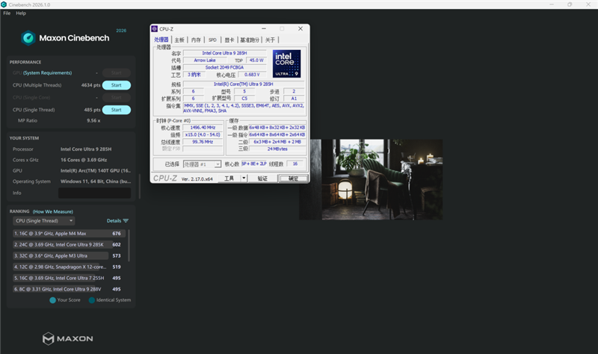598x354 pixels.
Task: Click the 工具 button in CPU-Z
Action: (229, 178)
